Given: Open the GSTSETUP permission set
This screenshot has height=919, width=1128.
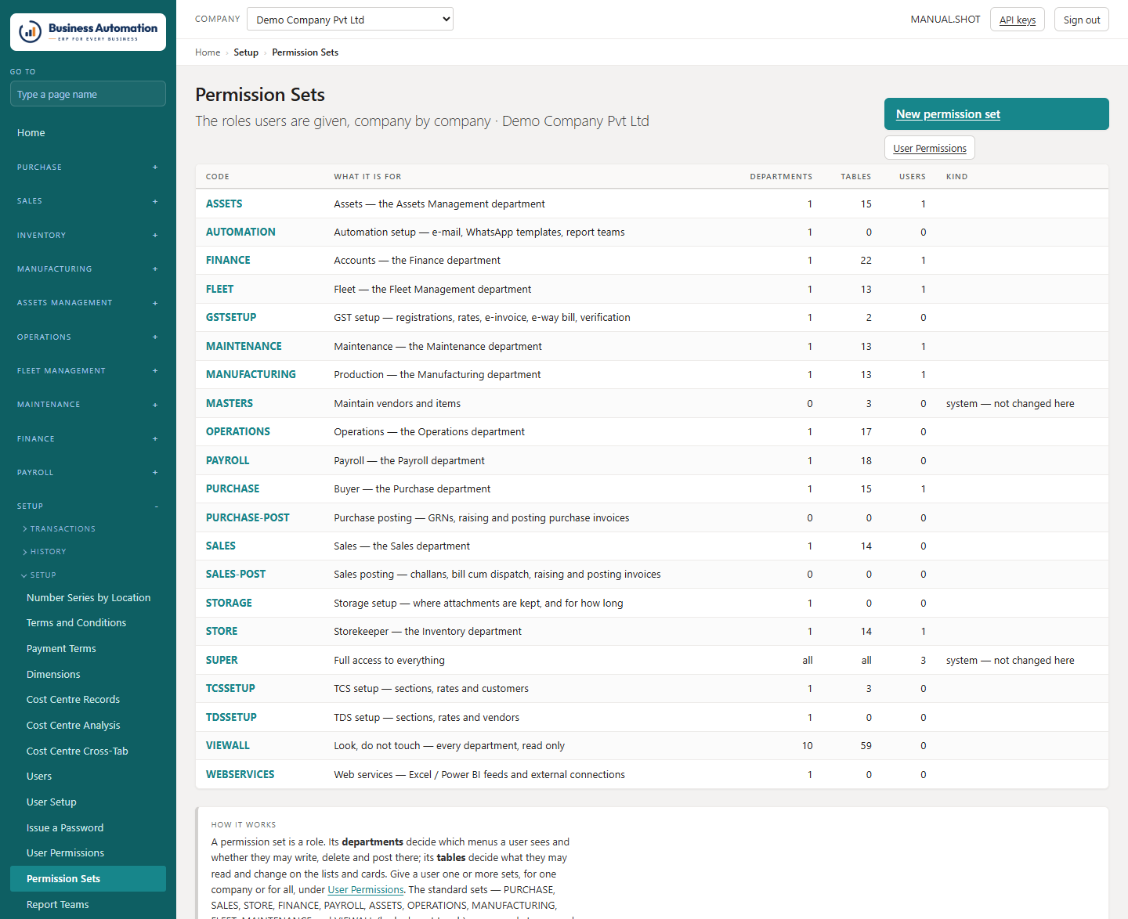Looking at the screenshot, I should 231,318.
